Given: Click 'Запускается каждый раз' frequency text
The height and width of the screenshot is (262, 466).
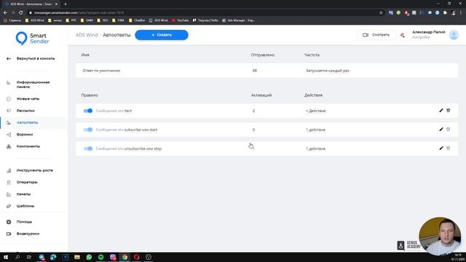Looking at the screenshot, I should (328, 71).
